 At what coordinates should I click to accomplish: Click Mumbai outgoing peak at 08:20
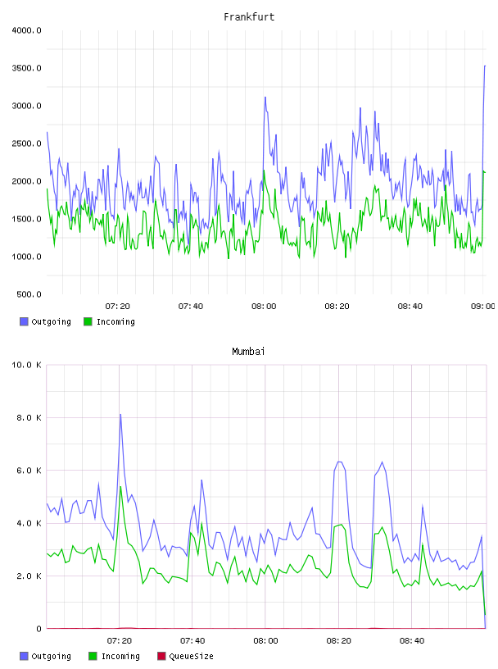[340, 462]
